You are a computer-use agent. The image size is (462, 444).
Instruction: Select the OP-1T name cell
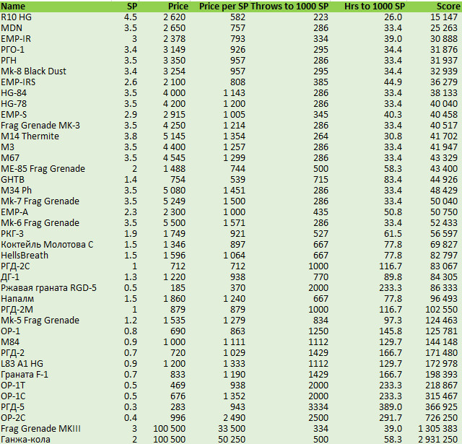13,385
